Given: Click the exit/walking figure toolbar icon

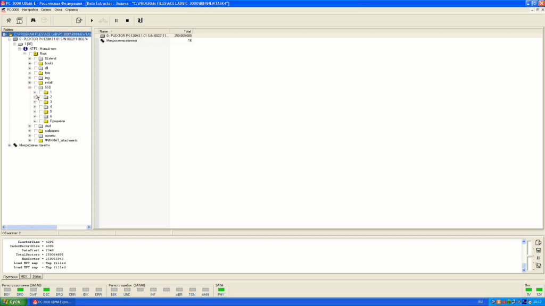Looking at the screenshot, I should coord(140,21).
